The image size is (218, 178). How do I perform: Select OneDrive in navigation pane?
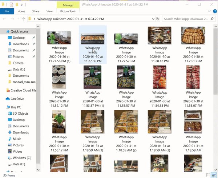15,99
